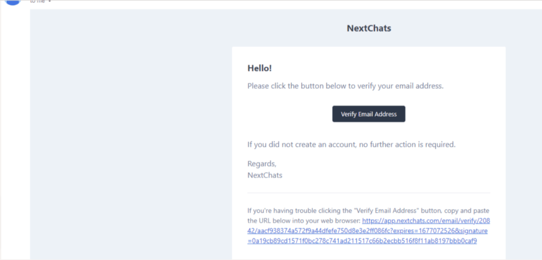
Task: Click 'Please click the button below' sentence
Action: pyautogui.click(x=345, y=86)
